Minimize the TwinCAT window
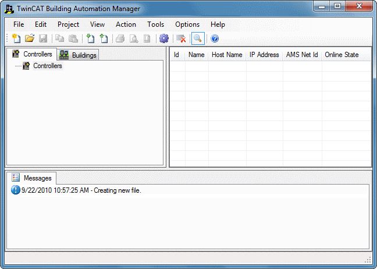The width and height of the screenshot is (377, 269). [x=322, y=6]
